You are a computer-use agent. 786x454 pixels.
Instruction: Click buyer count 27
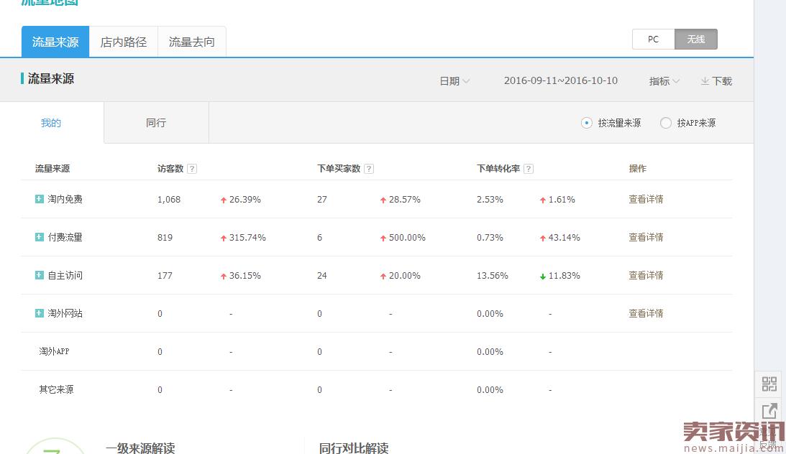click(x=322, y=199)
